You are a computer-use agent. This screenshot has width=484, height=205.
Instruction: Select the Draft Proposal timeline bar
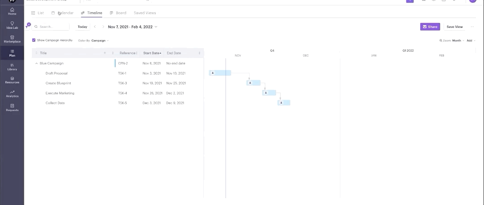220,73
